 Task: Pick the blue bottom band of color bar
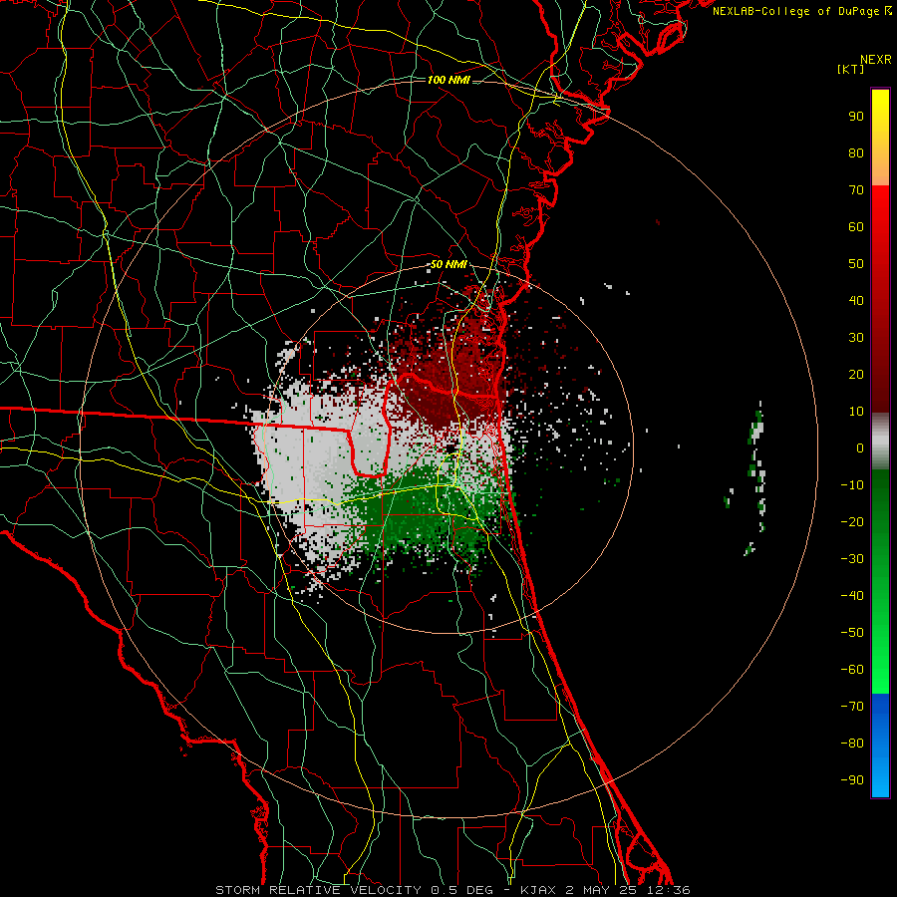[x=880, y=746]
